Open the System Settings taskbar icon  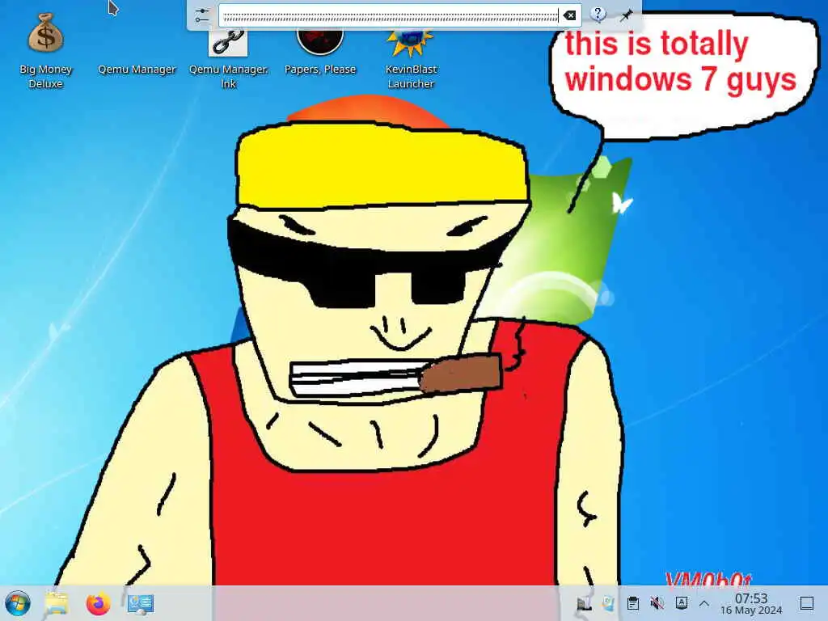(x=141, y=603)
